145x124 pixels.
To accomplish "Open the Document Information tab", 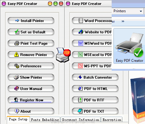I will click(81, 120).
